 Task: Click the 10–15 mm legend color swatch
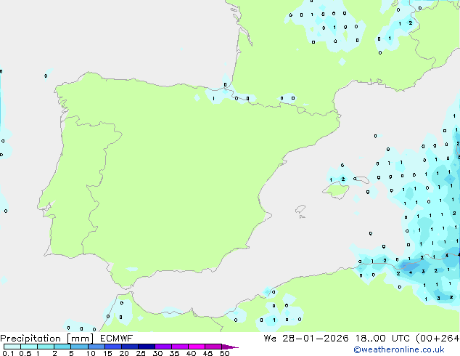[x=96, y=347]
